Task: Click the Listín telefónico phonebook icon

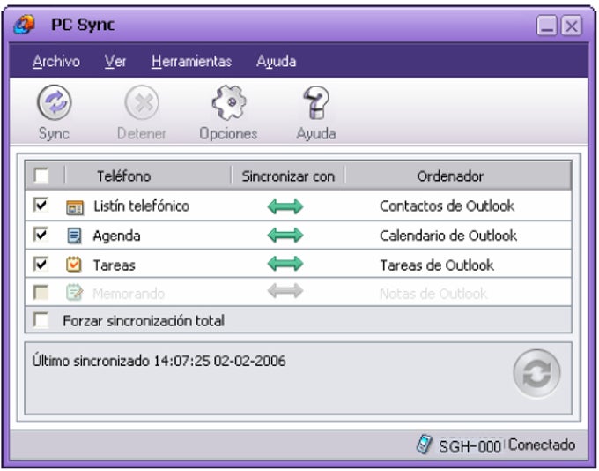Action: pyautogui.click(x=75, y=207)
